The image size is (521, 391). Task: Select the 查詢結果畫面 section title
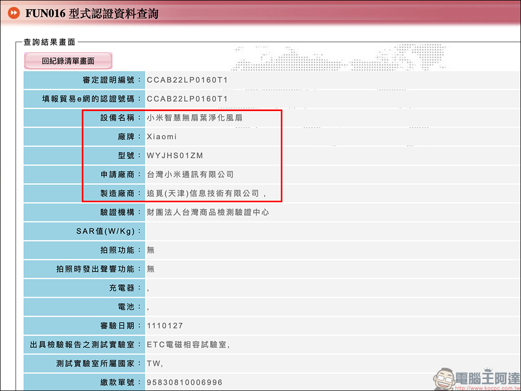[x=50, y=42]
